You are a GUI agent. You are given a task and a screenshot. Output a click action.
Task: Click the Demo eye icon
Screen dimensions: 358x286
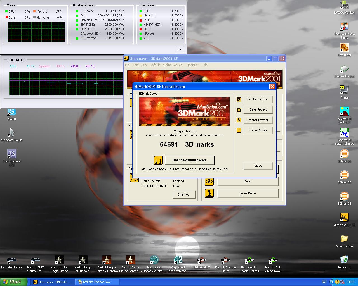coord(209,182)
